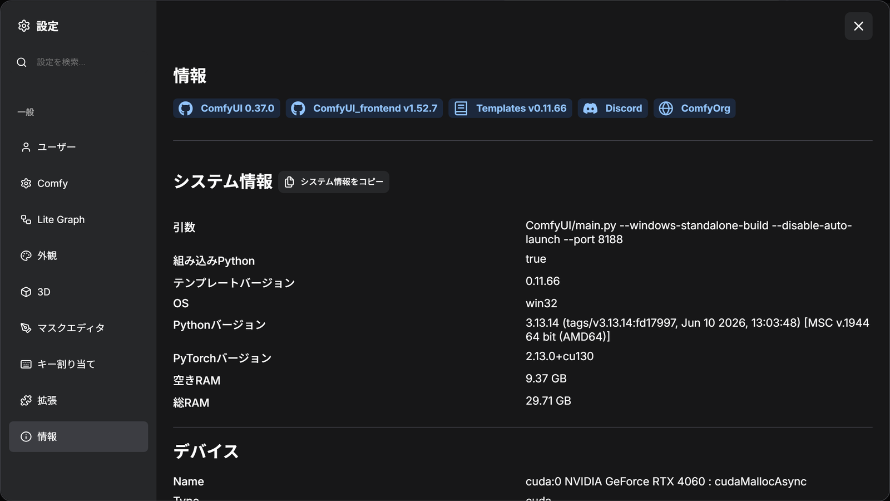Open the マスクエディタ settings
The height and width of the screenshot is (501, 890).
[78, 328]
